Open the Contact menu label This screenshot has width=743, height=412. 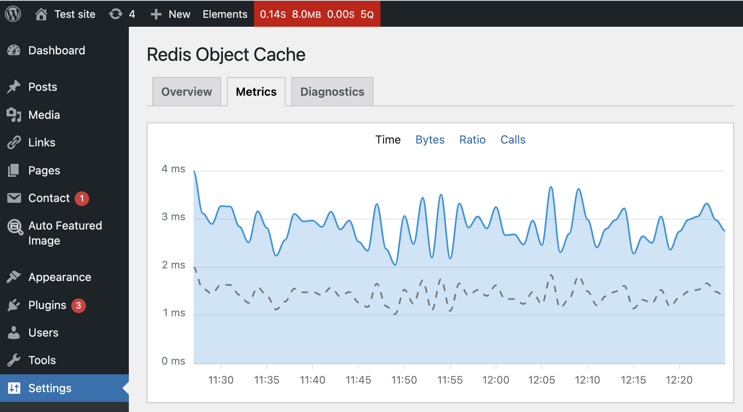[49, 198]
